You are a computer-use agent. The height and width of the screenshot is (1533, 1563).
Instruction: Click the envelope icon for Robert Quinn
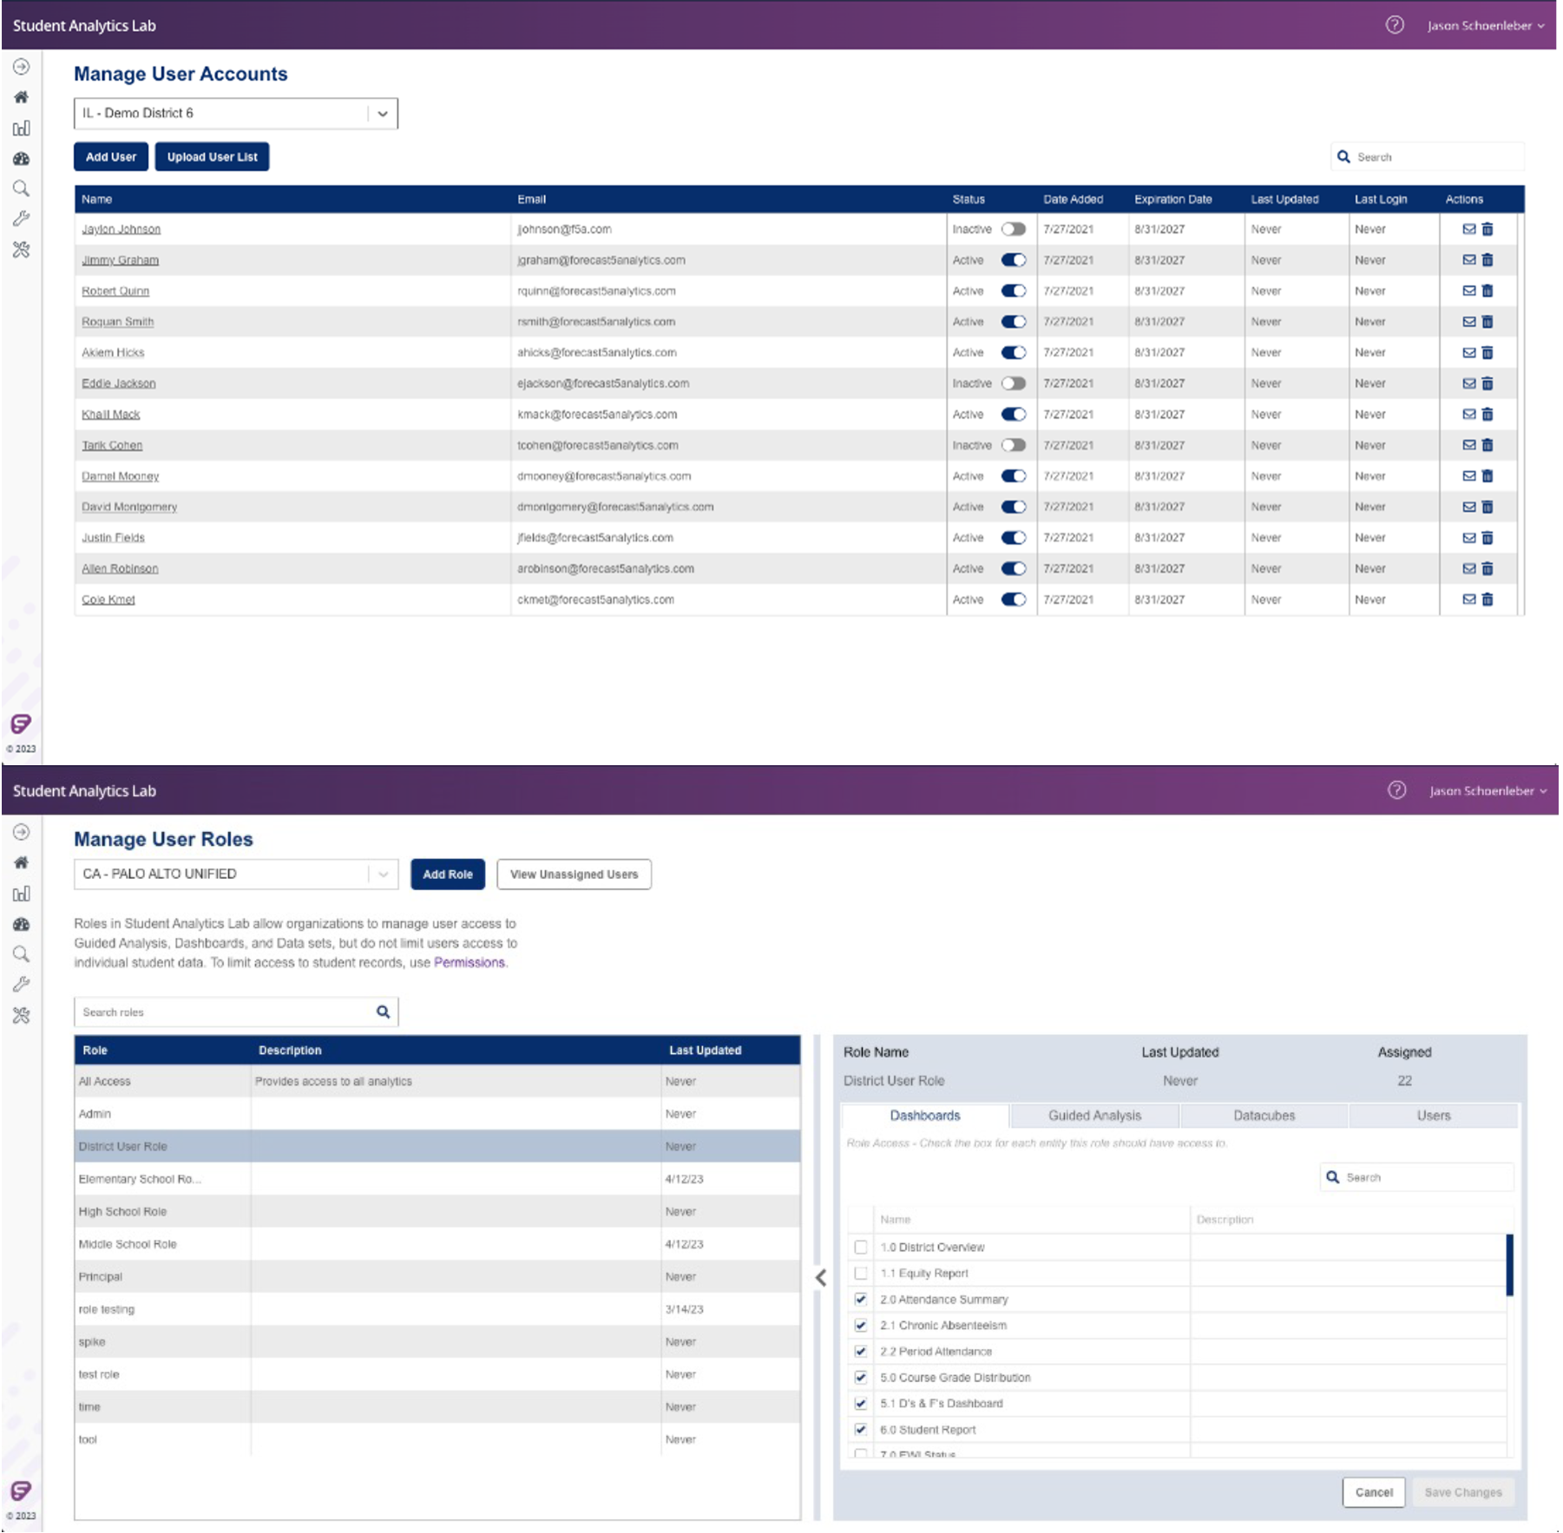point(1468,291)
